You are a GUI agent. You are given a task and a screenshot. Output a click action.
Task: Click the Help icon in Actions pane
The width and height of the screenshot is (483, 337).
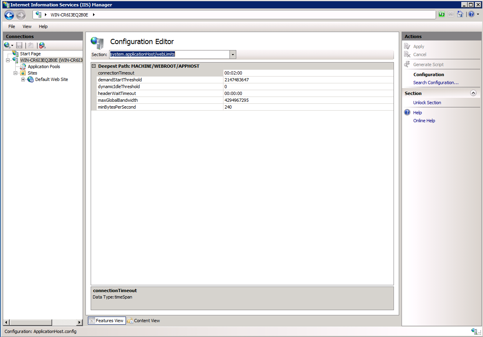click(x=408, y=113)
